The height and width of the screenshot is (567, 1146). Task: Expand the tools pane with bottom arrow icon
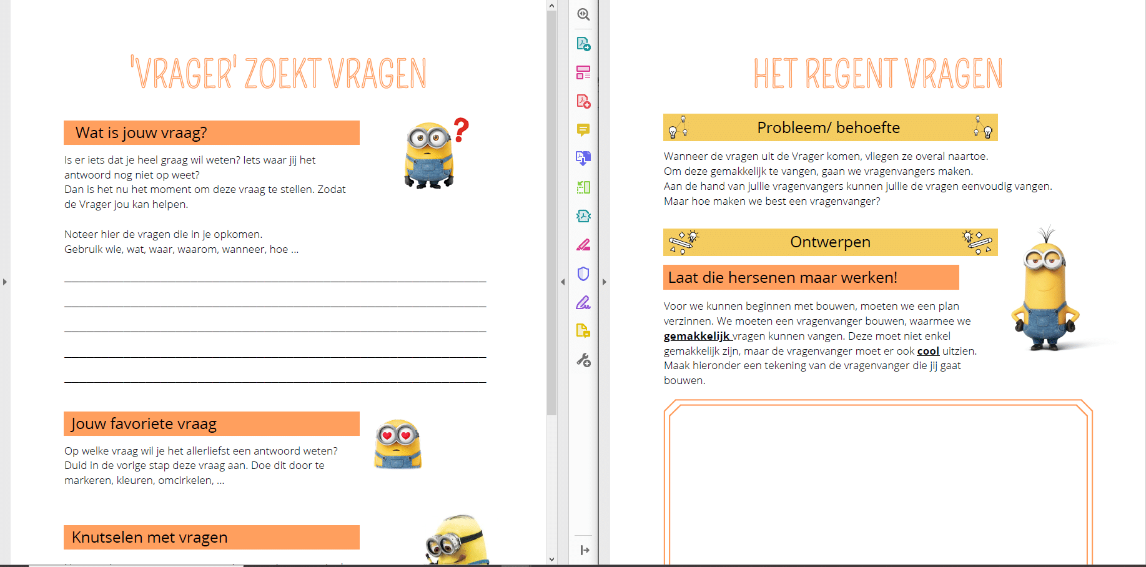(585, 550)
